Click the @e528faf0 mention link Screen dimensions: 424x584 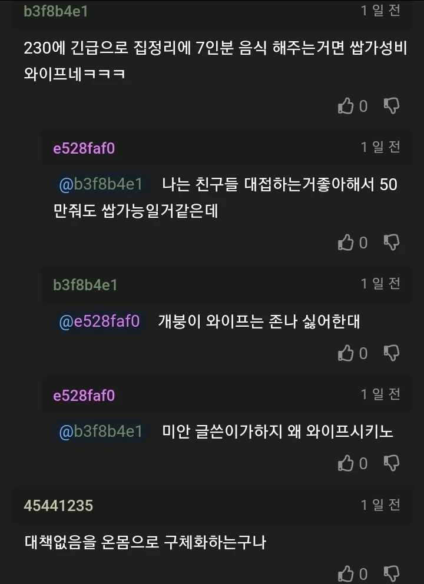point(98,321)
